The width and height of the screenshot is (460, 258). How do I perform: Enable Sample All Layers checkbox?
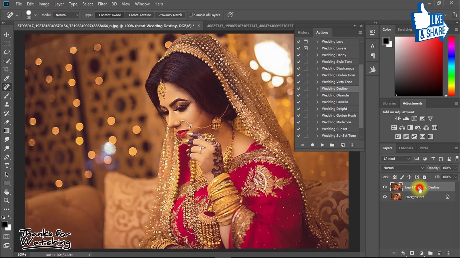(x=191, y=15)
